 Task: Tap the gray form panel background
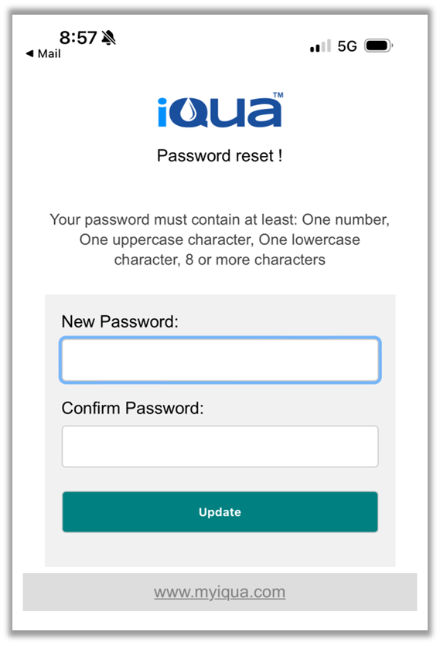click(220, 552)
